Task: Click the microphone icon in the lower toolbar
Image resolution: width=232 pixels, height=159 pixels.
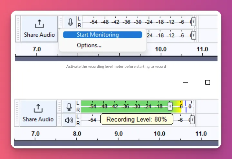Action: (69, 107)
